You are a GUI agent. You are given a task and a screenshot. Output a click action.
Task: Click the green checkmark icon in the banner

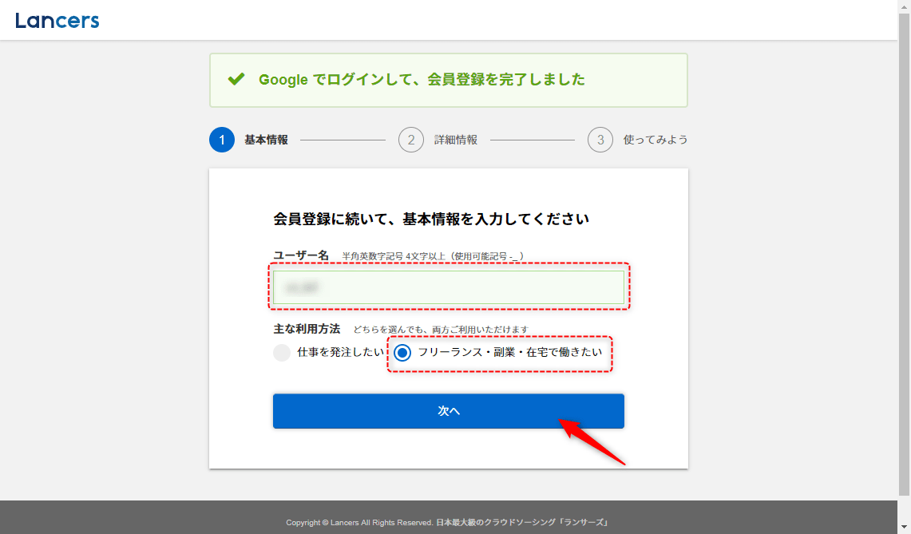click(x=236, y=80)
